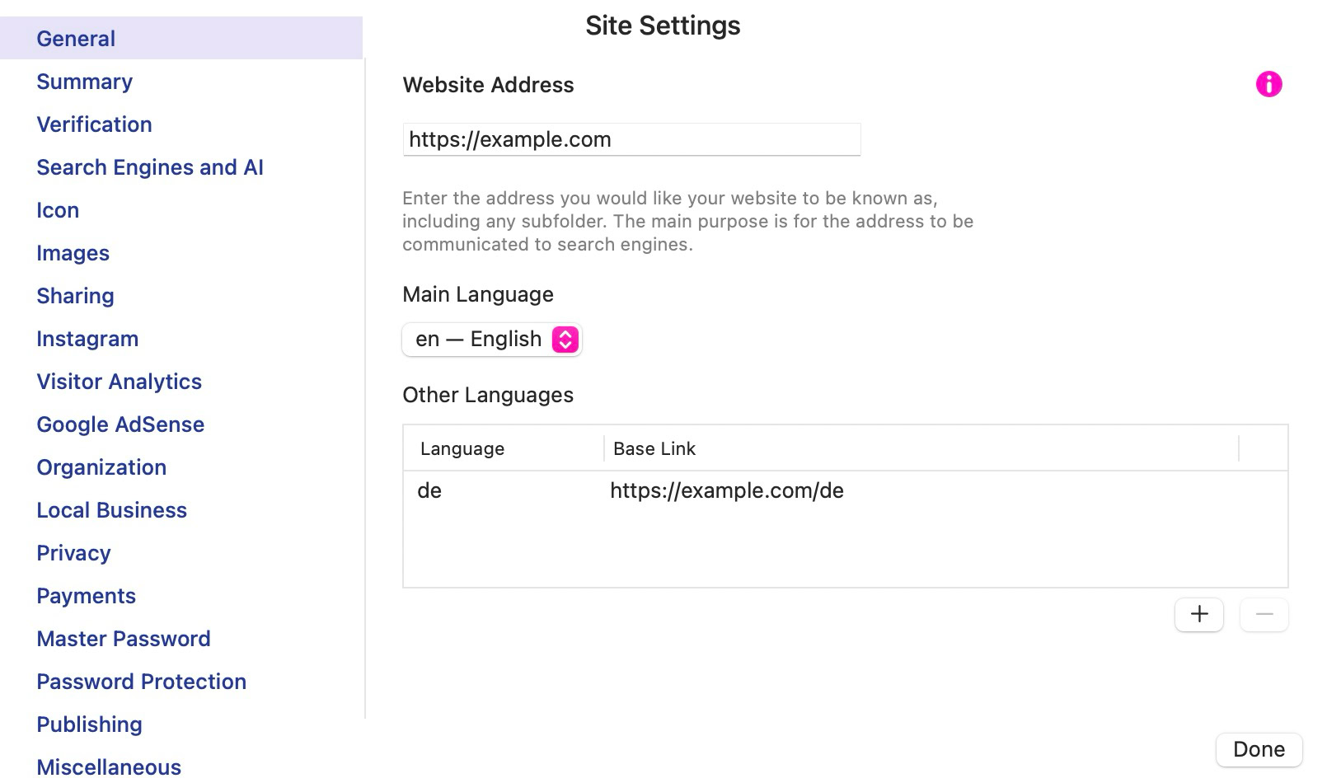Switch to Images settings
Viewport: 1327px width, 783px height.
pos(73,253)
